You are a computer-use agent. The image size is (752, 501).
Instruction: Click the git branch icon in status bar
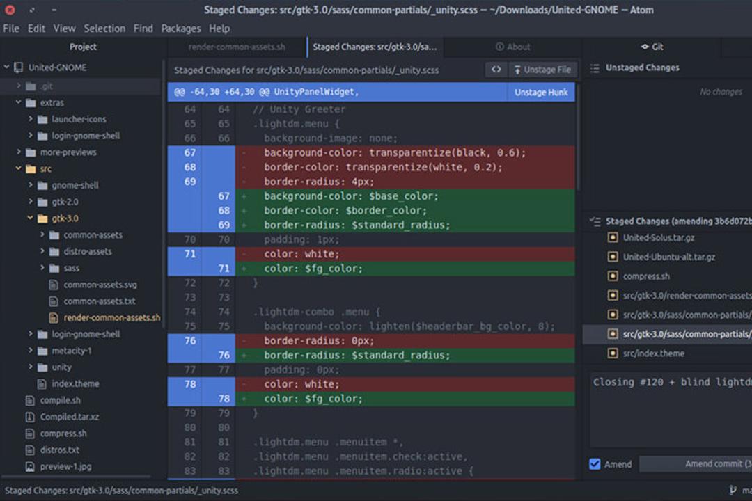coord(733,490)
